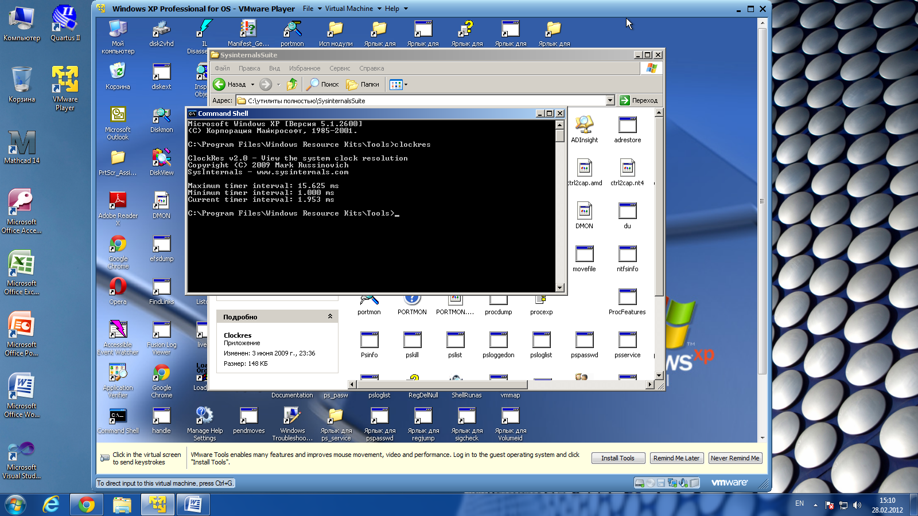Open the Избранное menu

[x=305, y=68]
